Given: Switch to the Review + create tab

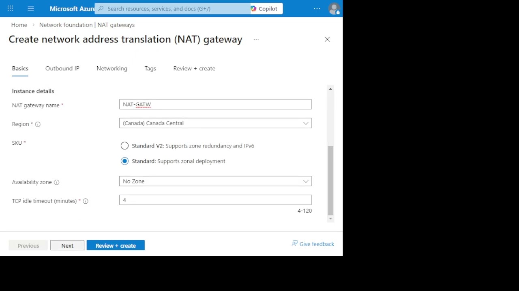Looking at the screenshot, I should [x=194, y=69].
